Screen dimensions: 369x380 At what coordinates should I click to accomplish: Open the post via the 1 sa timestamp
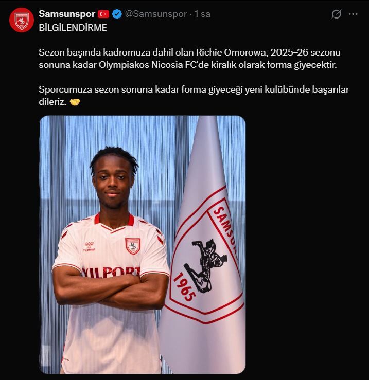pos(202,14)
